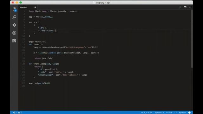Image resolution: width=203 pixels, height=114 pixels.
Task: Open the Debug view in the activity bar
Action: (x=14, y=33)
